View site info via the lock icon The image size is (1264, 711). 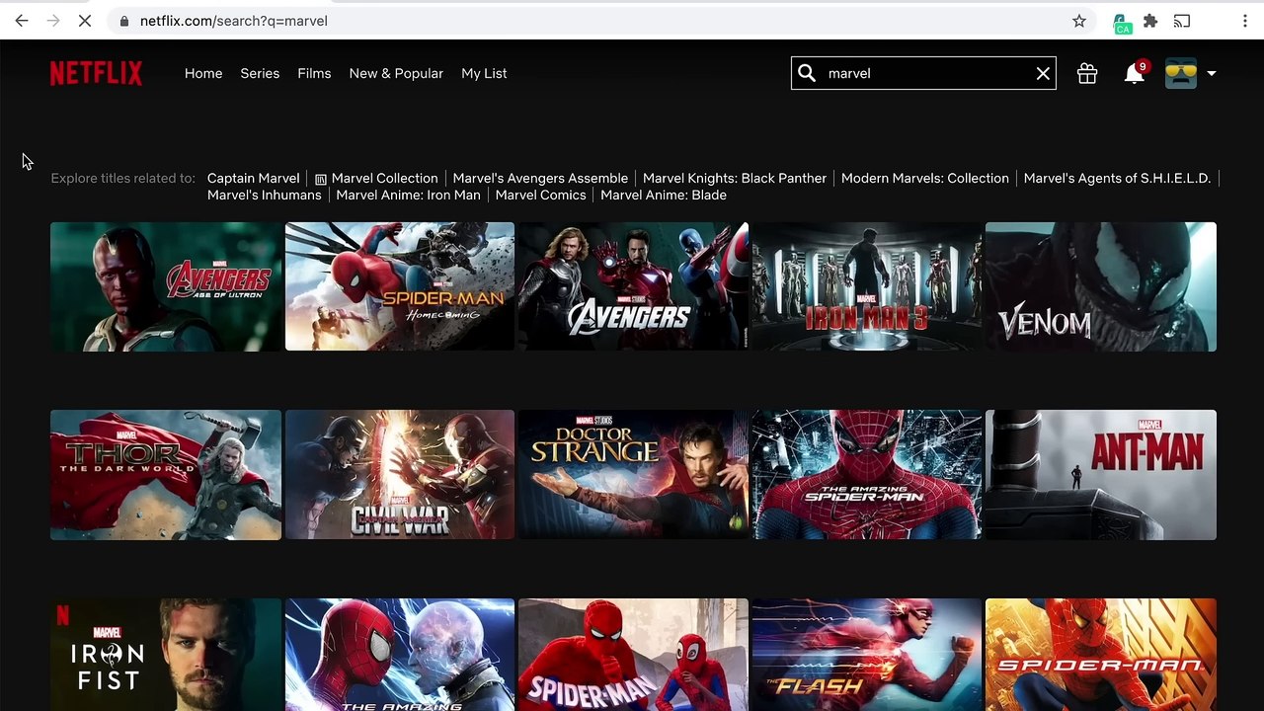tap(123, 21)
